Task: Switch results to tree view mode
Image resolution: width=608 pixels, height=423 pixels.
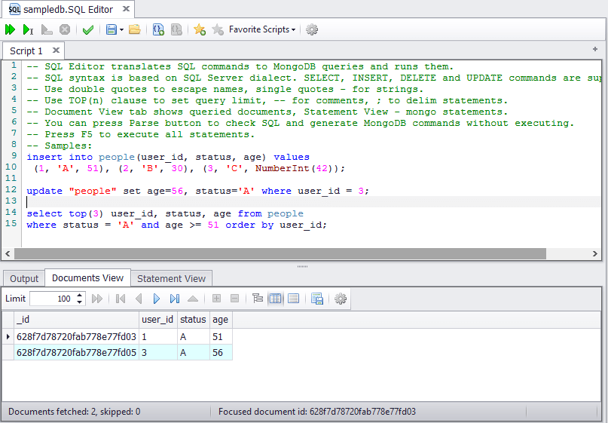Action: [258, 299]
